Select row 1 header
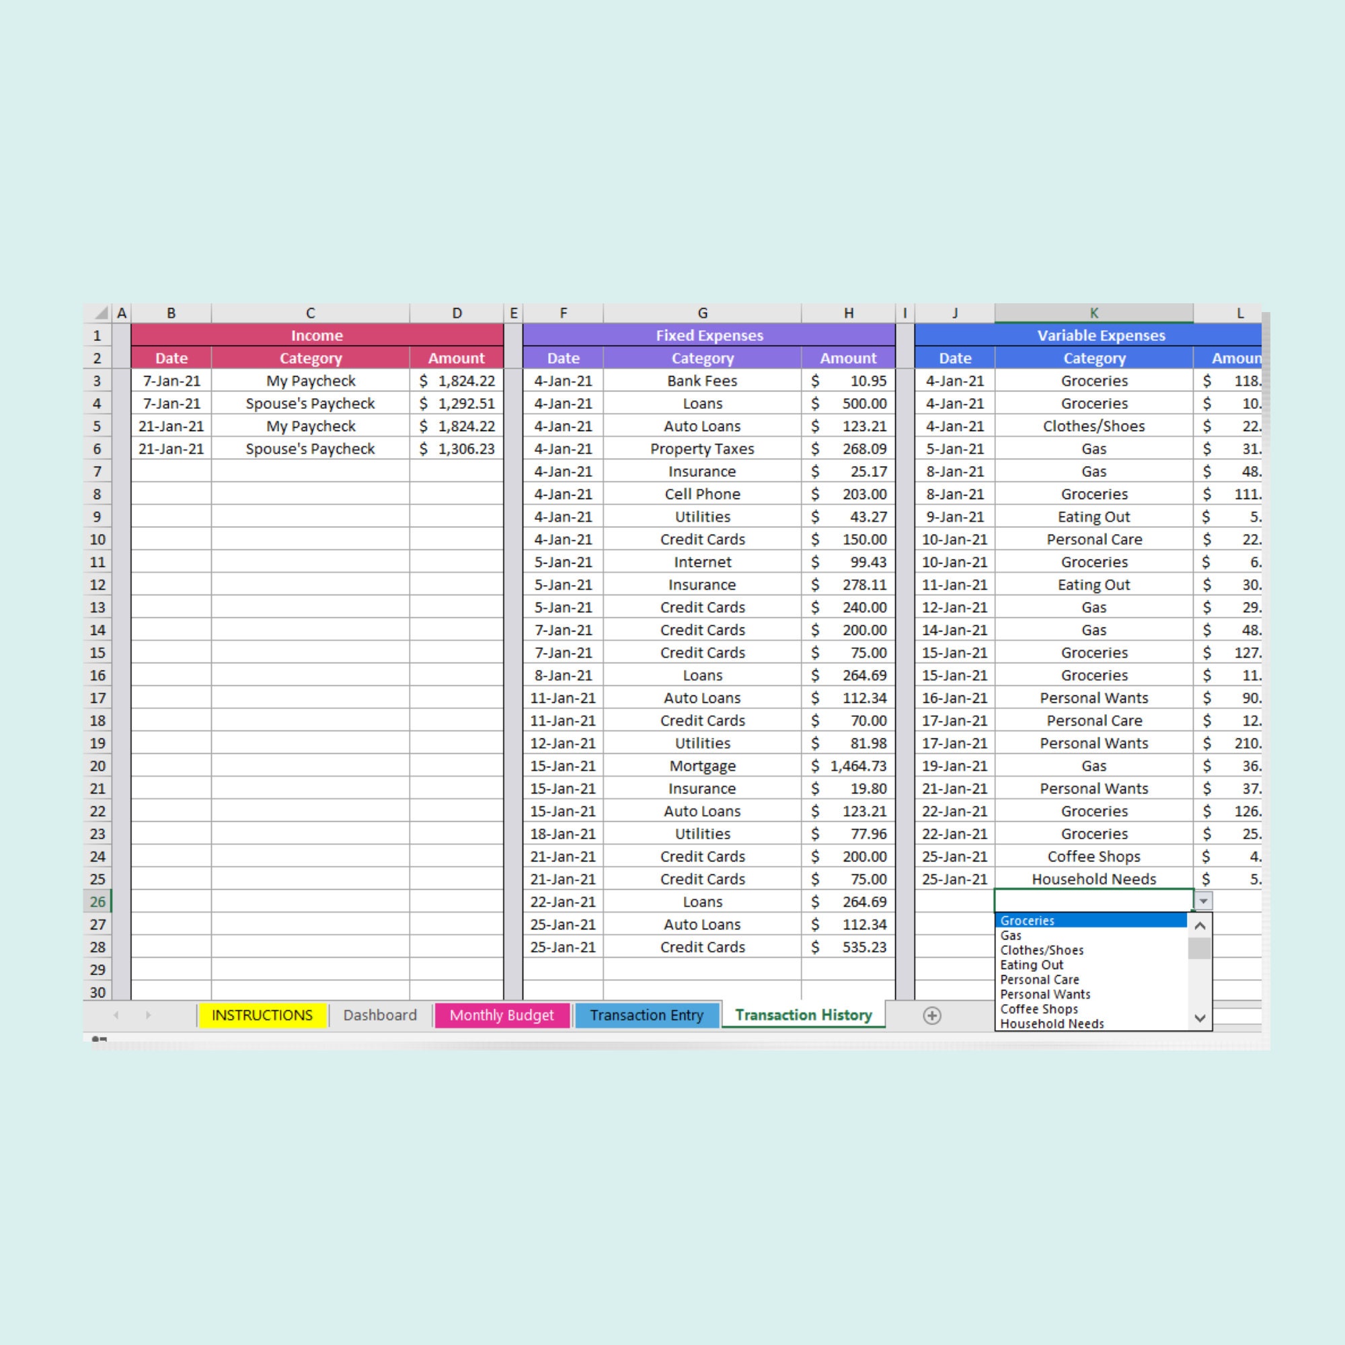Image resolution: width=1345 pixels, height=1345 pixels. pos(98,336)
